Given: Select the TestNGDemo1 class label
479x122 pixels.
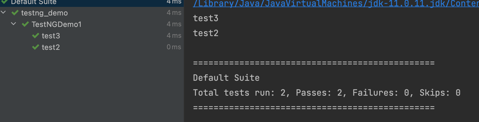Looking at the screenshot, I should (57, 24).
